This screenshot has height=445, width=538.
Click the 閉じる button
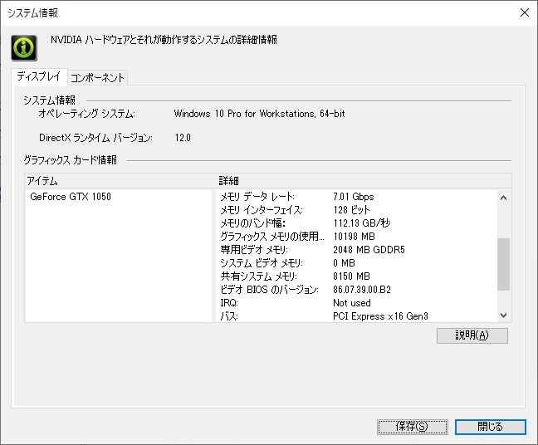tap(491, 427)
